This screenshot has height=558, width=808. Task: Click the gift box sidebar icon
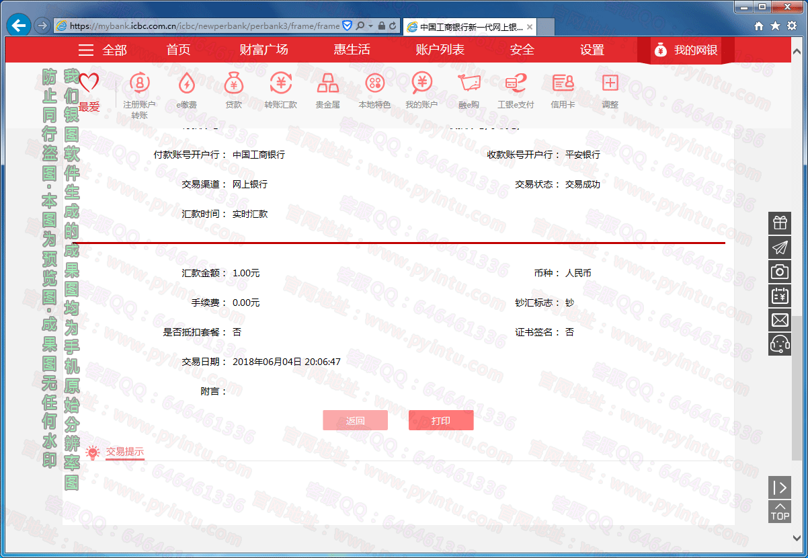780,223
